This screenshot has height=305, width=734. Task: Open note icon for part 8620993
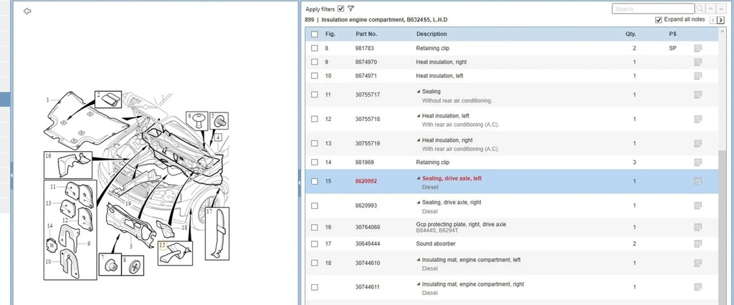tap(698, 205)
